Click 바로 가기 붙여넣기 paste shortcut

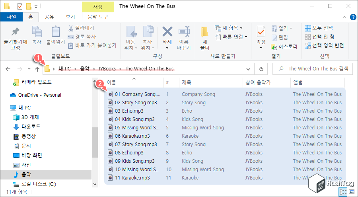coord(92,45)
